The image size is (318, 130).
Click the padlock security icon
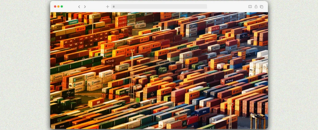coord(114,6)
